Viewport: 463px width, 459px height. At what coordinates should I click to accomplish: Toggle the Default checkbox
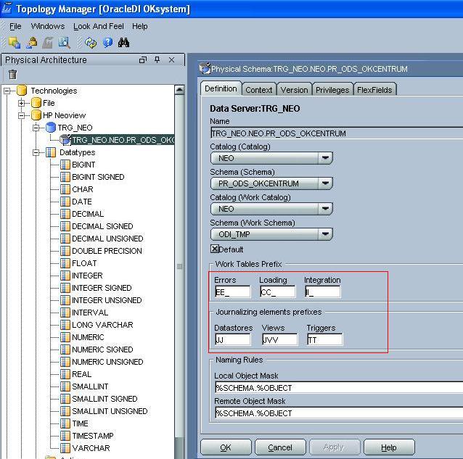(x=215, y=249)
